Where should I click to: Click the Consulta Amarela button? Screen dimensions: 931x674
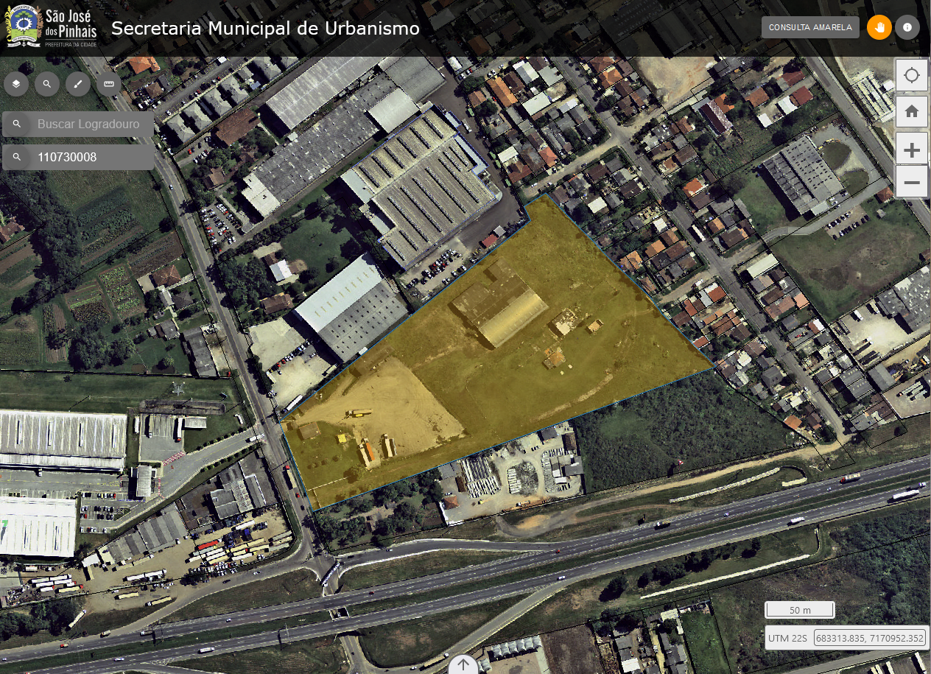point(810,27)
